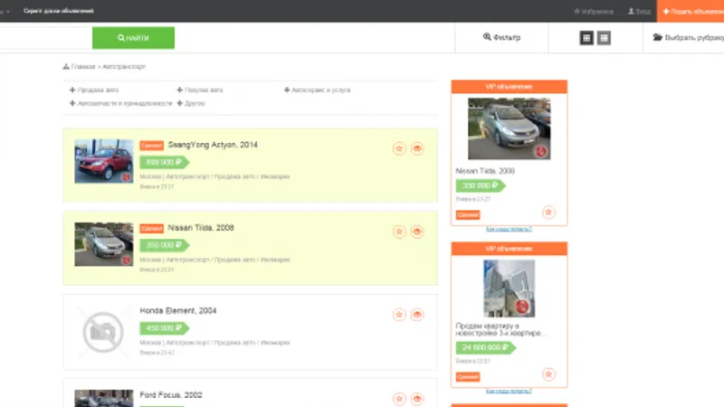Expand Автозапчасти и принадлежности subcategory

coord(121,103)
